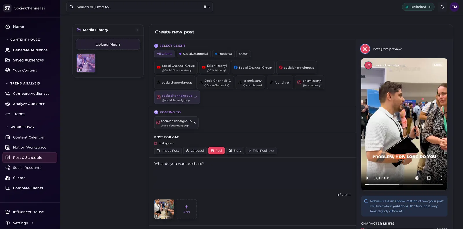Open the notifications bell
The height and width of the screenshot is (229, 463).
click(442, 7)
